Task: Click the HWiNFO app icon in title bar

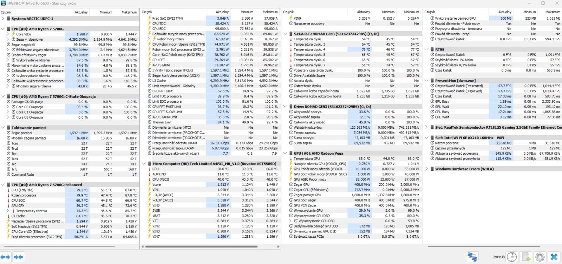Action: coord(4,3)
